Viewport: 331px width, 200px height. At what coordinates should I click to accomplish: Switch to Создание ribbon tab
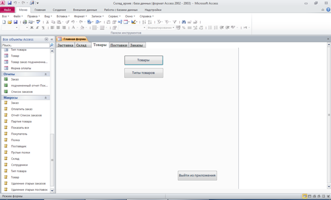pyautogui.click(x=59, y=10)
